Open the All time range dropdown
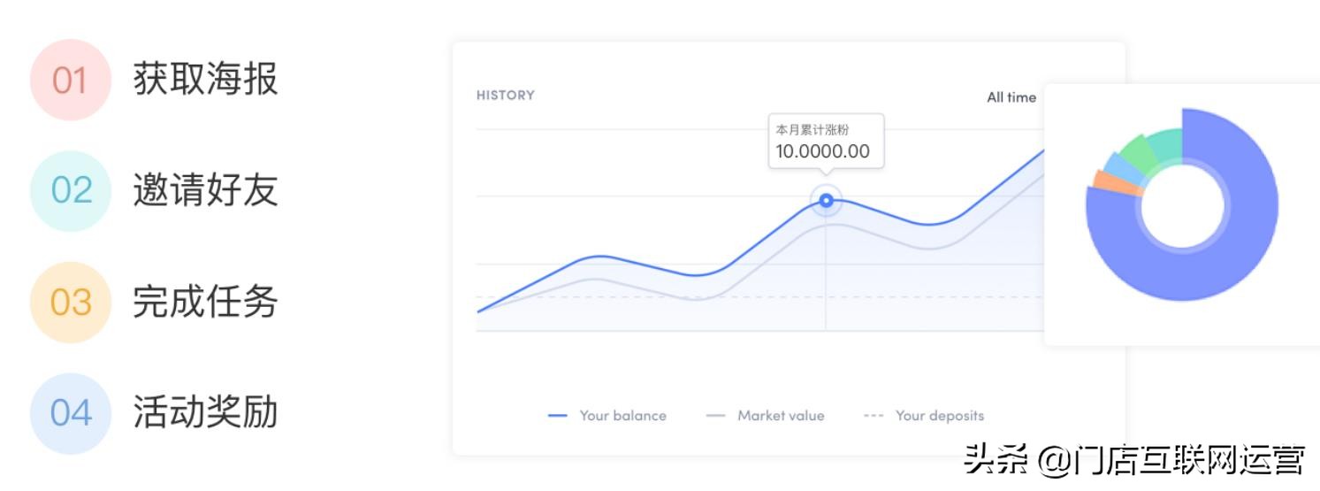Image resolution: width=1320 pixels, height=491 pixels. tap(1011, 97)
